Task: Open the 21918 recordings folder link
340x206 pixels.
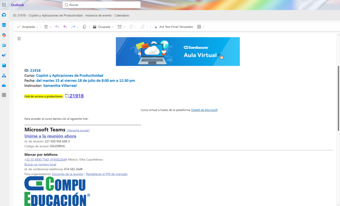Action: 76,96
